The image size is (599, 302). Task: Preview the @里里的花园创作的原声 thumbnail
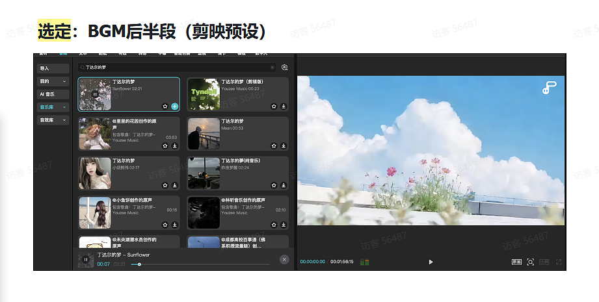click(95, 133)
